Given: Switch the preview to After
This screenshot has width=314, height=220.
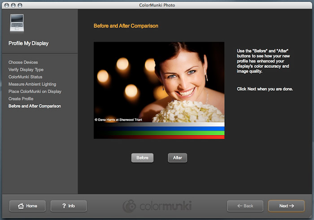Looking at the screenshot, I should click(x=177, y=158).
